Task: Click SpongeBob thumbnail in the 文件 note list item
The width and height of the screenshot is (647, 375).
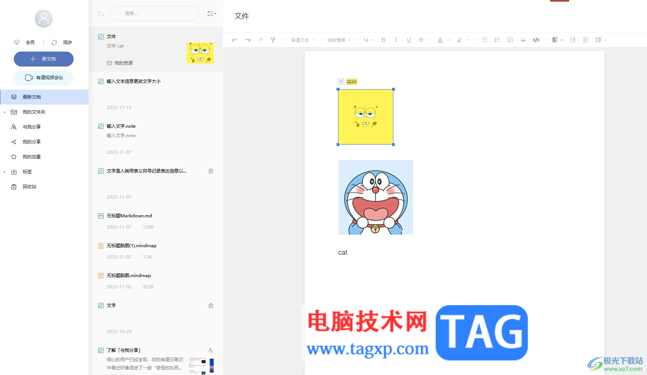Action: click(200, 53)
